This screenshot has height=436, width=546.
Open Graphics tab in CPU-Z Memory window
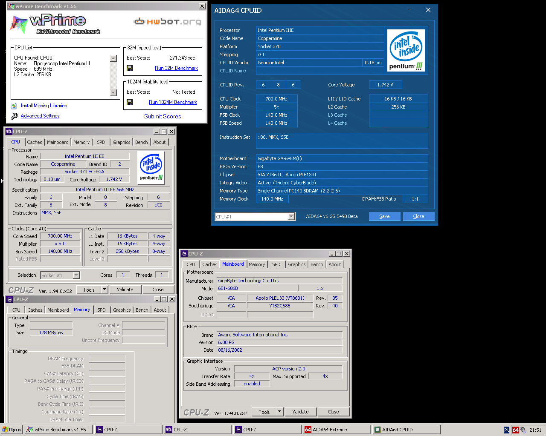122,310
